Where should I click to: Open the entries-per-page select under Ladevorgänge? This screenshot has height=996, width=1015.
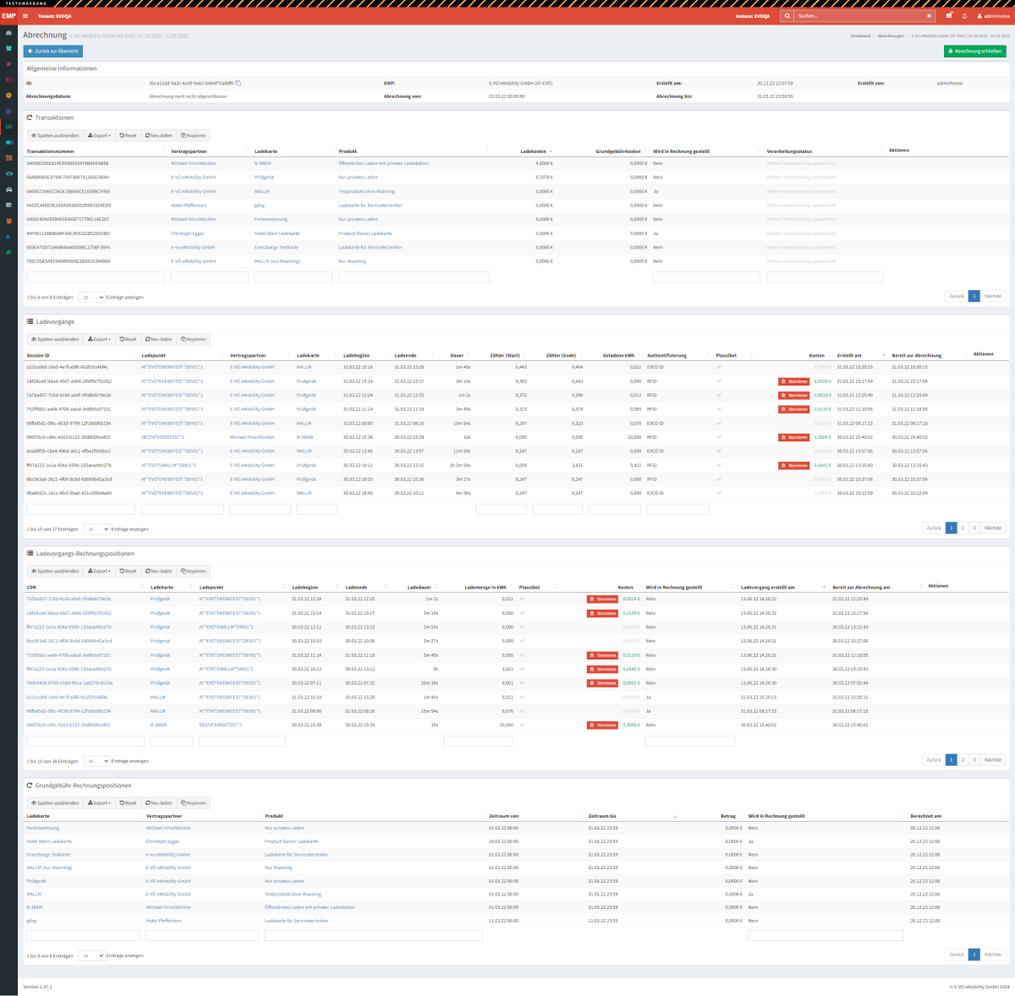click(x=96, y=529)
